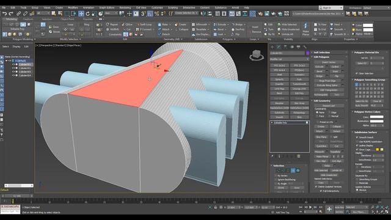The width and height of the screenshot is (391, 220).
Task: Click the TurboSmooth modifier button
Action: [299, 84]
